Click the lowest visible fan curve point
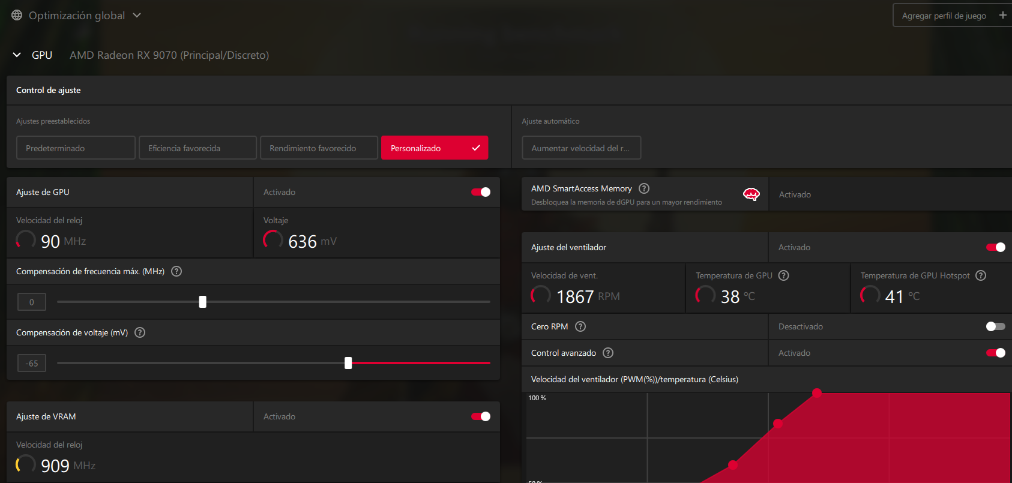The height and width of the screenshot is (483, 1012). (733, 465)
